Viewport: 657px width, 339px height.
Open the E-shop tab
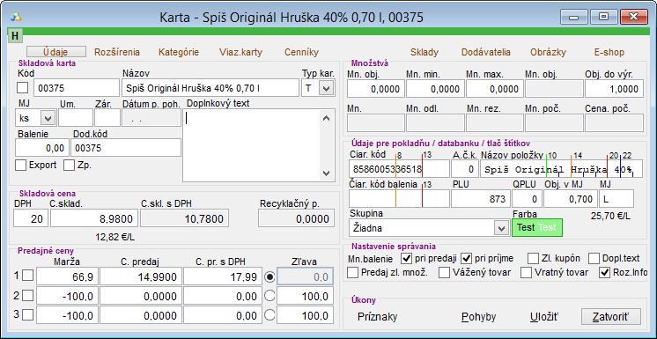click(x=609, y=52)
